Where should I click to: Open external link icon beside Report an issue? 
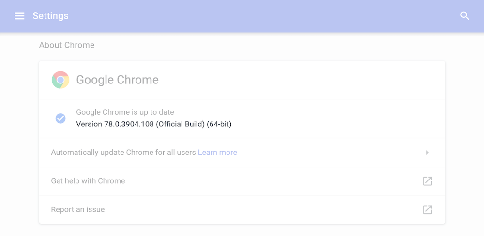(427, 209)
